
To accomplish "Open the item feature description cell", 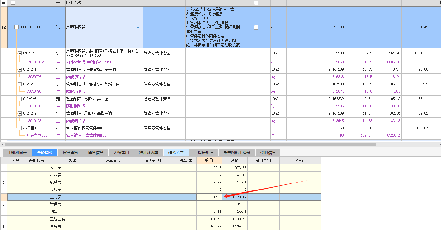I will pos(213,27).
